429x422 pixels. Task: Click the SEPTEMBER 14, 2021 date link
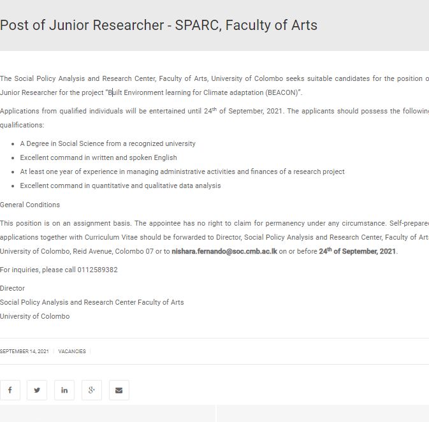click(x=24, y=351)
